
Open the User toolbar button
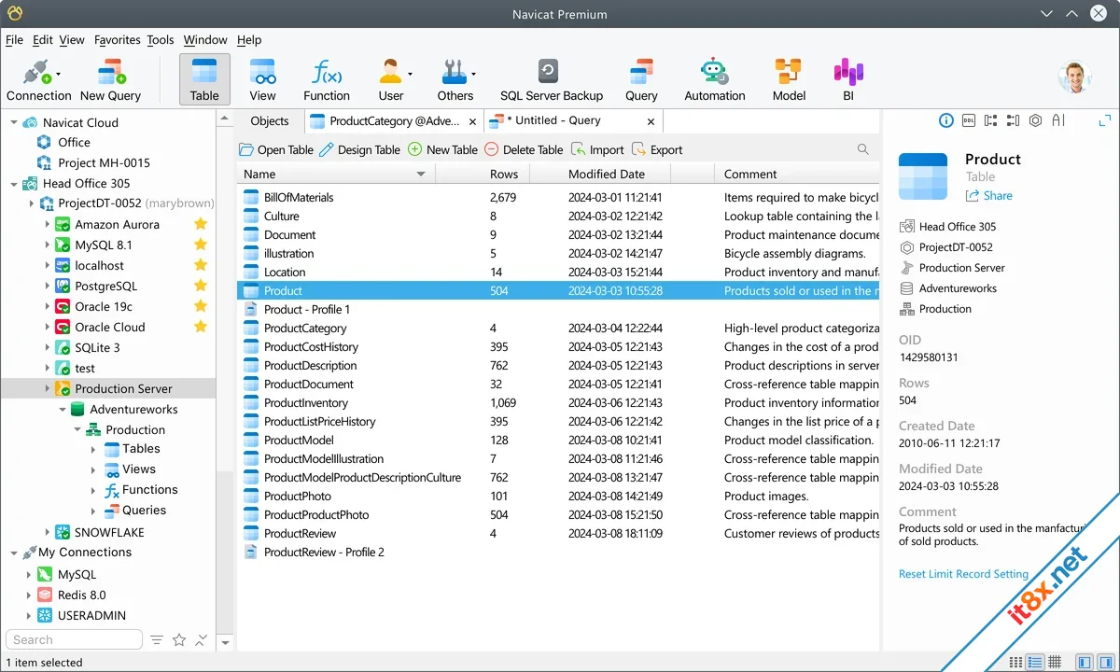coord(391,79)
